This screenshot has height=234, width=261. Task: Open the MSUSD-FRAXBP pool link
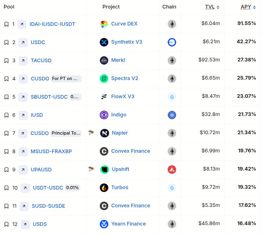coord(51,152)
